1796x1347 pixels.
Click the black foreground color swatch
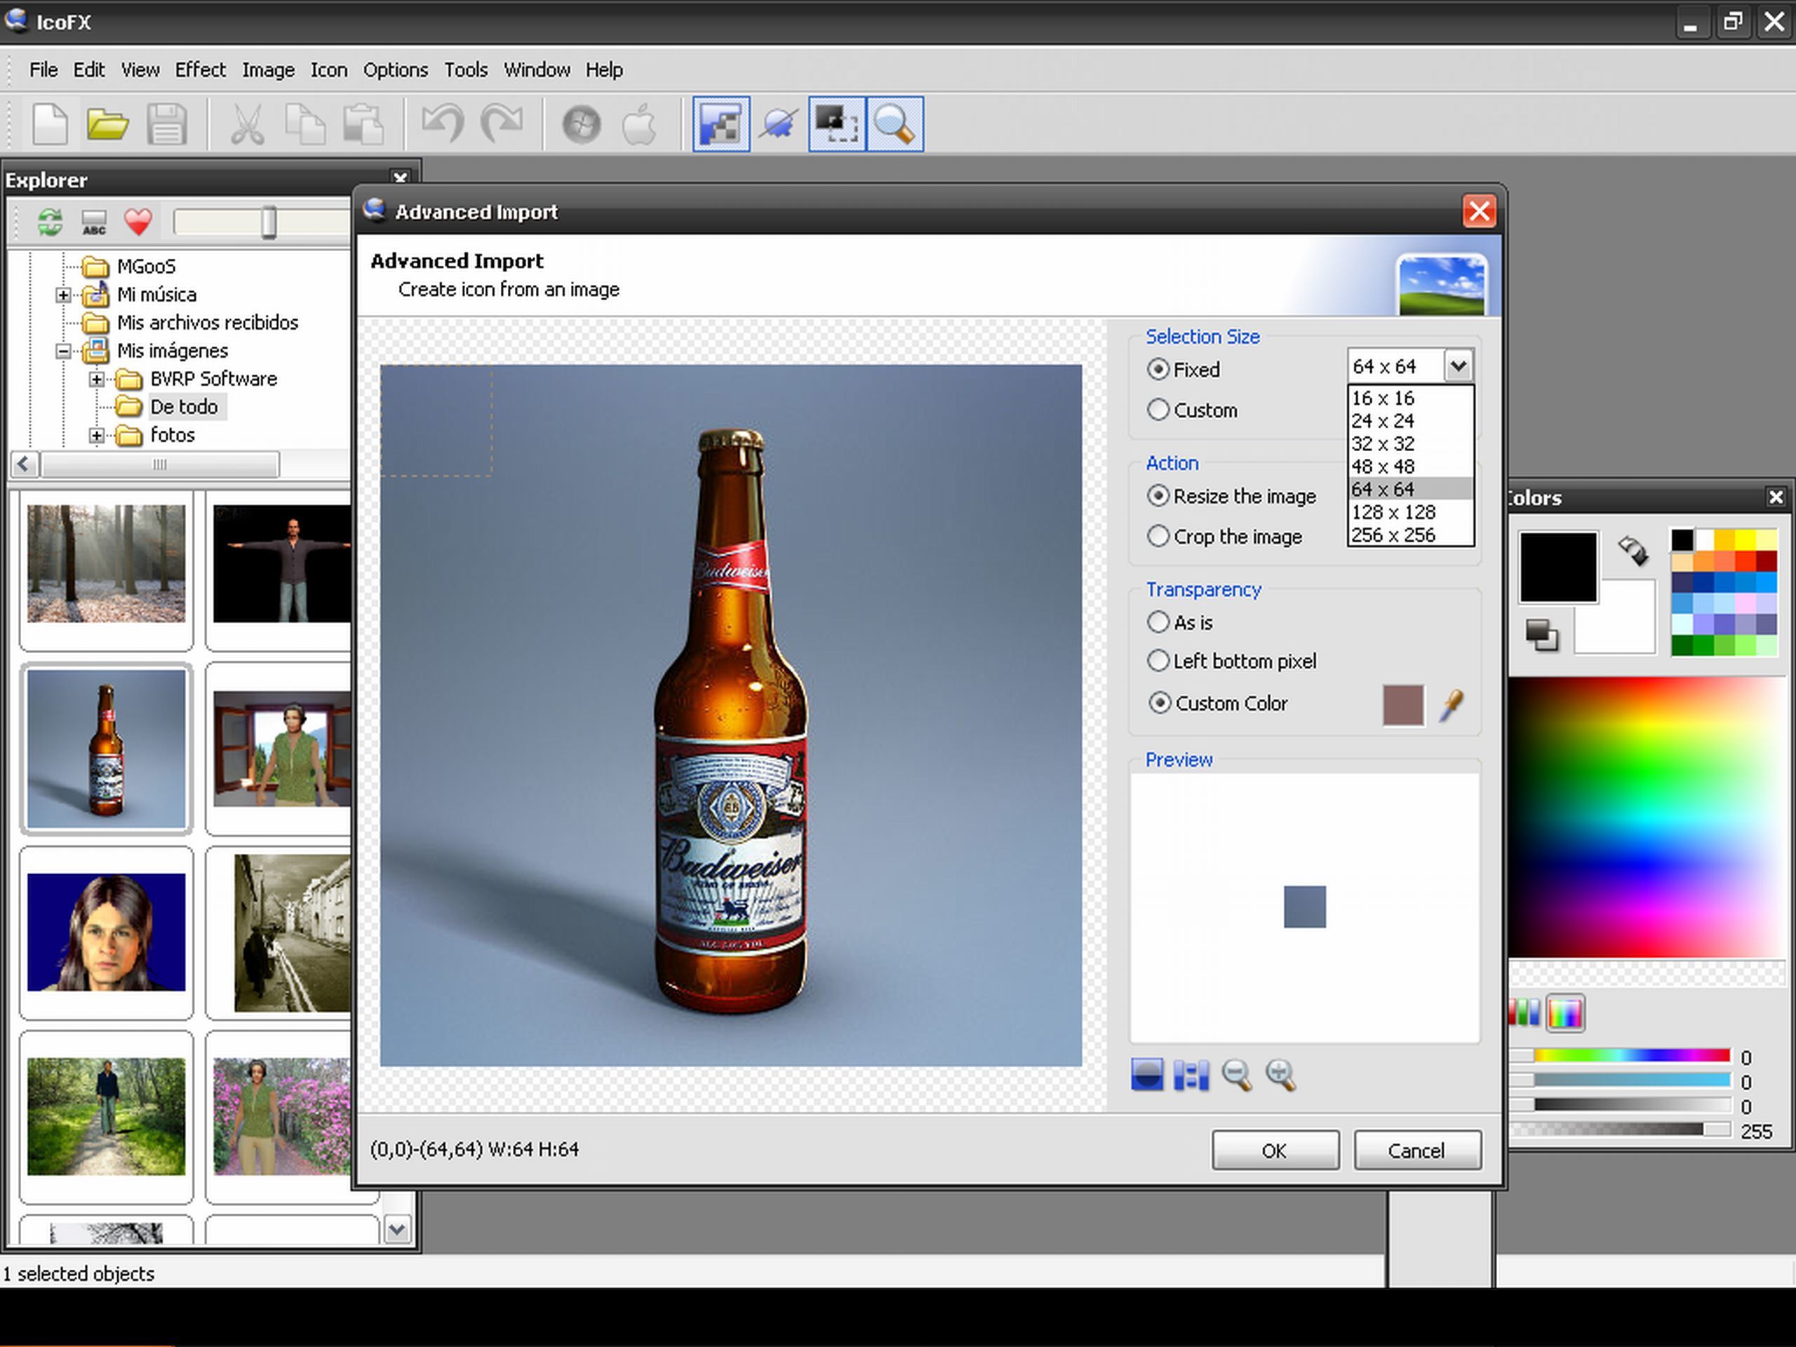coord(1557,566)
